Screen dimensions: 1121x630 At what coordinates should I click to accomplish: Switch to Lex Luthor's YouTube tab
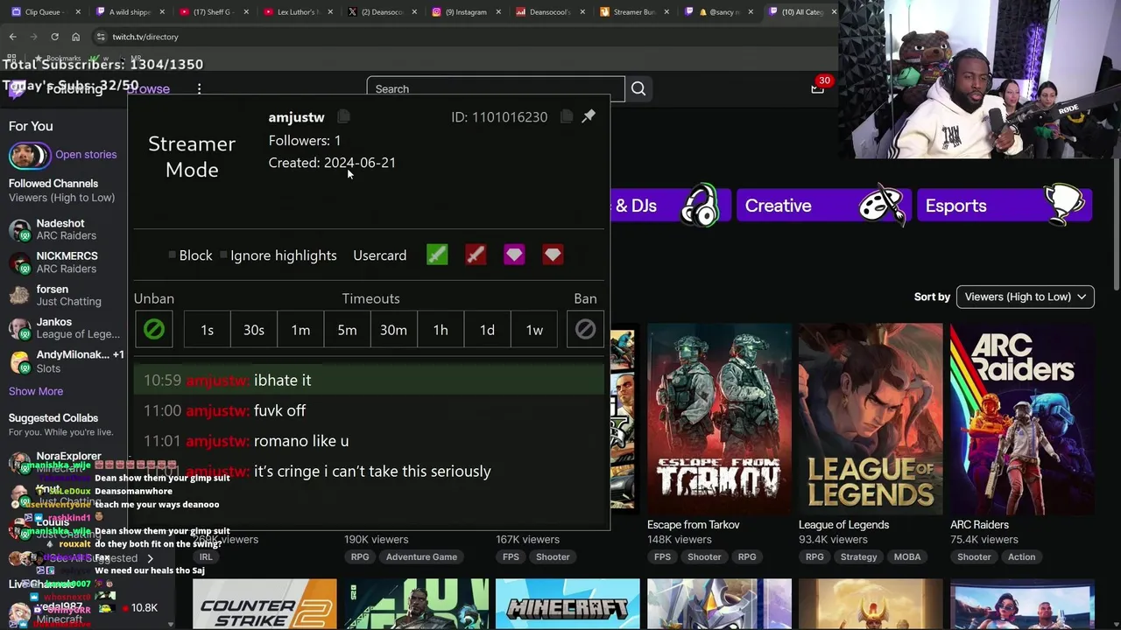[x=299, y=12]
